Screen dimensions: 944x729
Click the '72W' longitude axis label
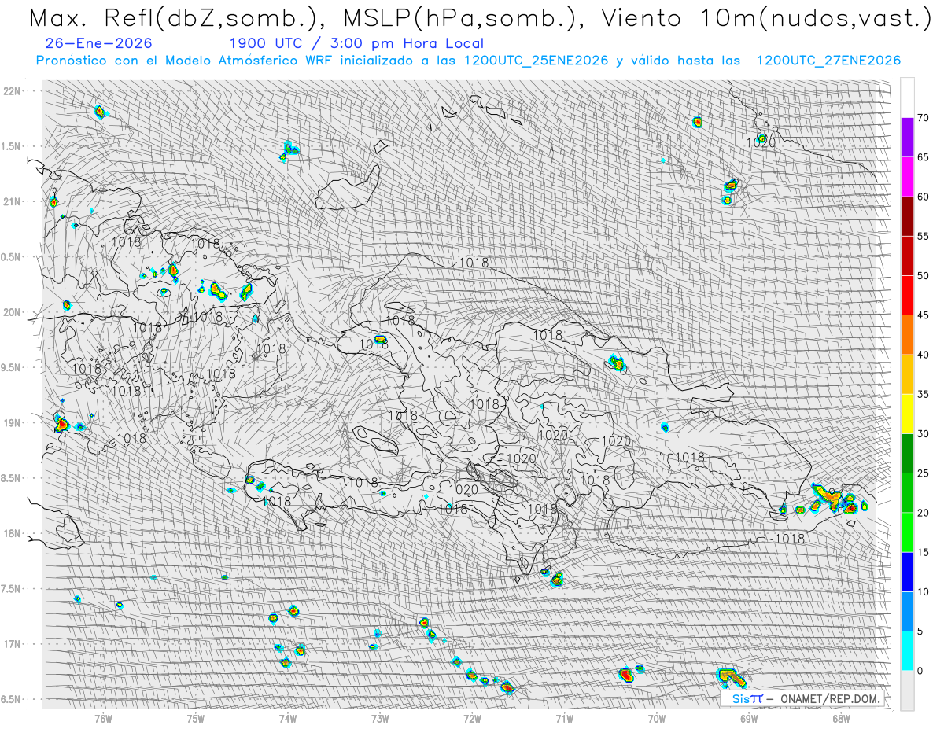click(x=472, y=717)
